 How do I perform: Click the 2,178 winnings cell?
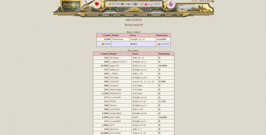166,101
